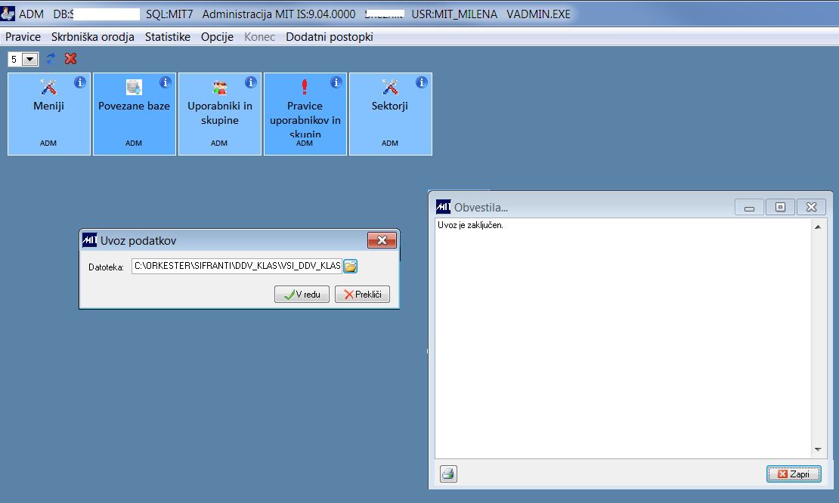Open the Sektorji tile
The width and height of the screenshot is (839, 503).
pos(391,114)
